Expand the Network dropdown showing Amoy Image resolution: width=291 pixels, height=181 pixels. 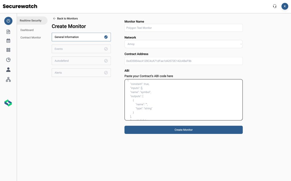[x=183, y=44]
